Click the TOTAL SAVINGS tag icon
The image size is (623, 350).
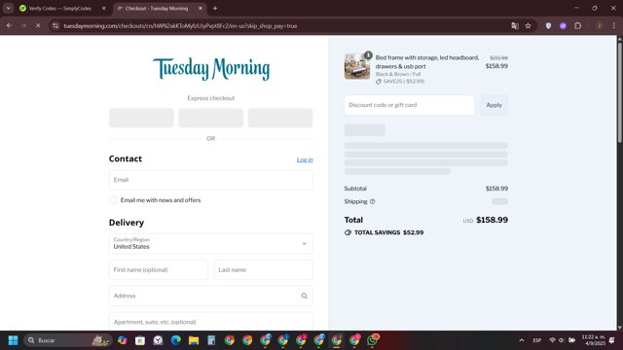click(348, 232)
